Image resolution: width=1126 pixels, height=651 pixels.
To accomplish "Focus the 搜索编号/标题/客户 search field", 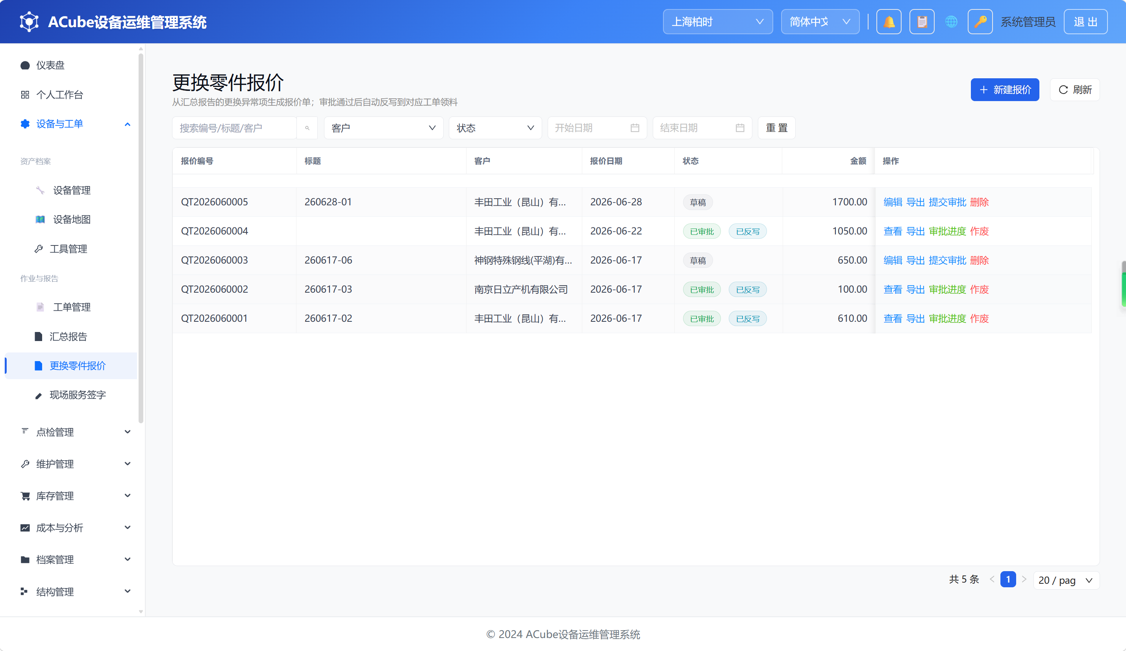I will click(x=235, y=128).
